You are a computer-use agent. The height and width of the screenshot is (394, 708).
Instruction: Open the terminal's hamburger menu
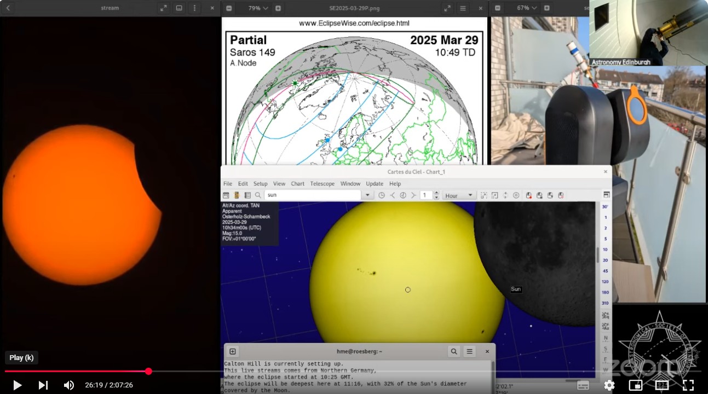point(470,351)
